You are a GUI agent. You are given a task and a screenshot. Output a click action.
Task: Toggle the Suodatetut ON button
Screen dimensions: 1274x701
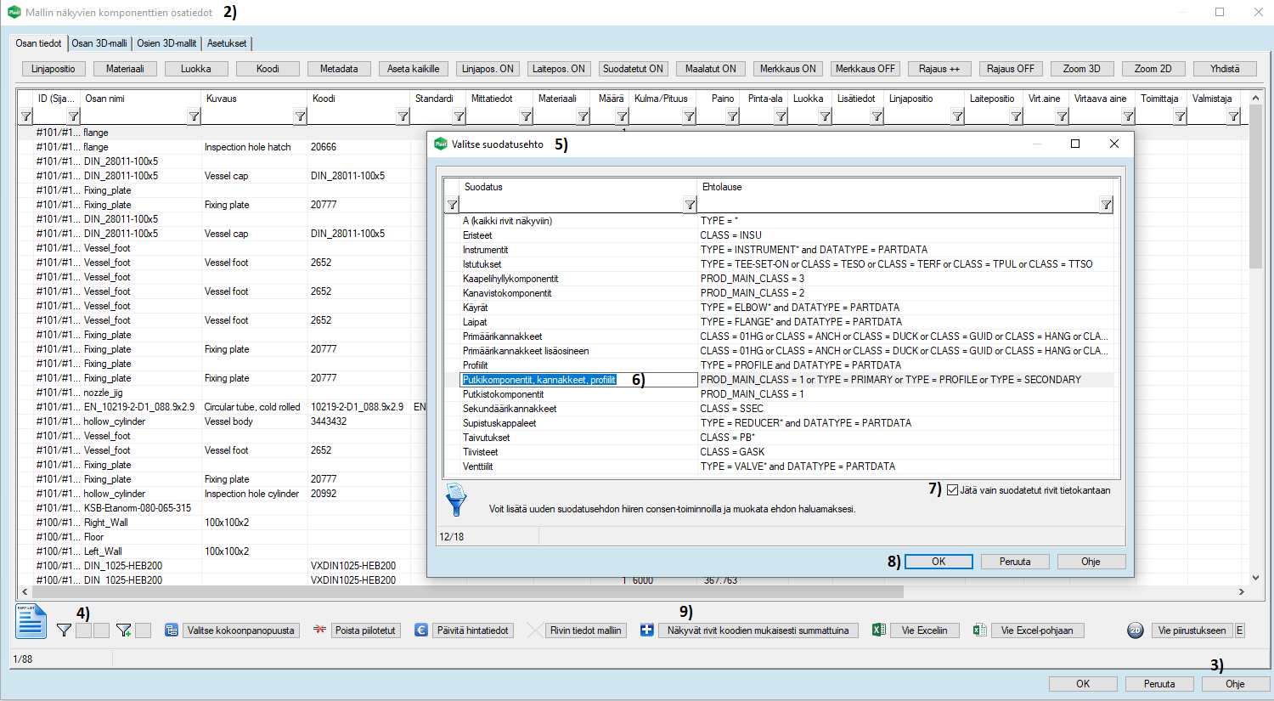pos(633,69)
